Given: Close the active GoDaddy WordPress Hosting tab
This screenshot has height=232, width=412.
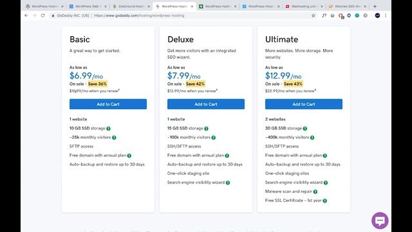Looking at the screenshot, I should [192, 6].
